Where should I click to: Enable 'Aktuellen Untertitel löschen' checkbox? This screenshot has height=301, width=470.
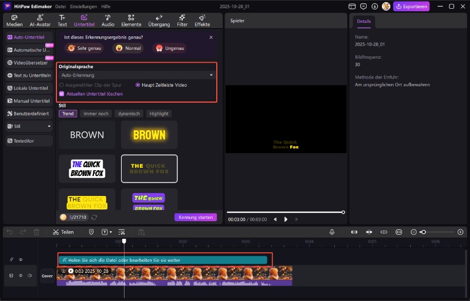click(62, 94)
